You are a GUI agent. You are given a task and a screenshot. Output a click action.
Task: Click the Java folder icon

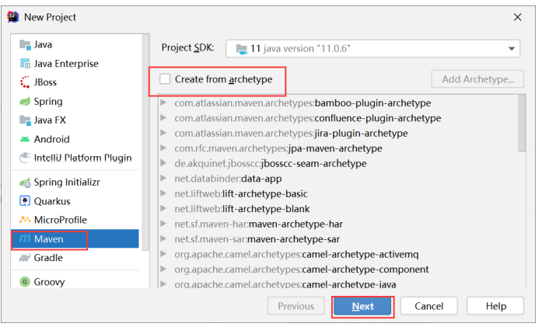coord(25,44)
